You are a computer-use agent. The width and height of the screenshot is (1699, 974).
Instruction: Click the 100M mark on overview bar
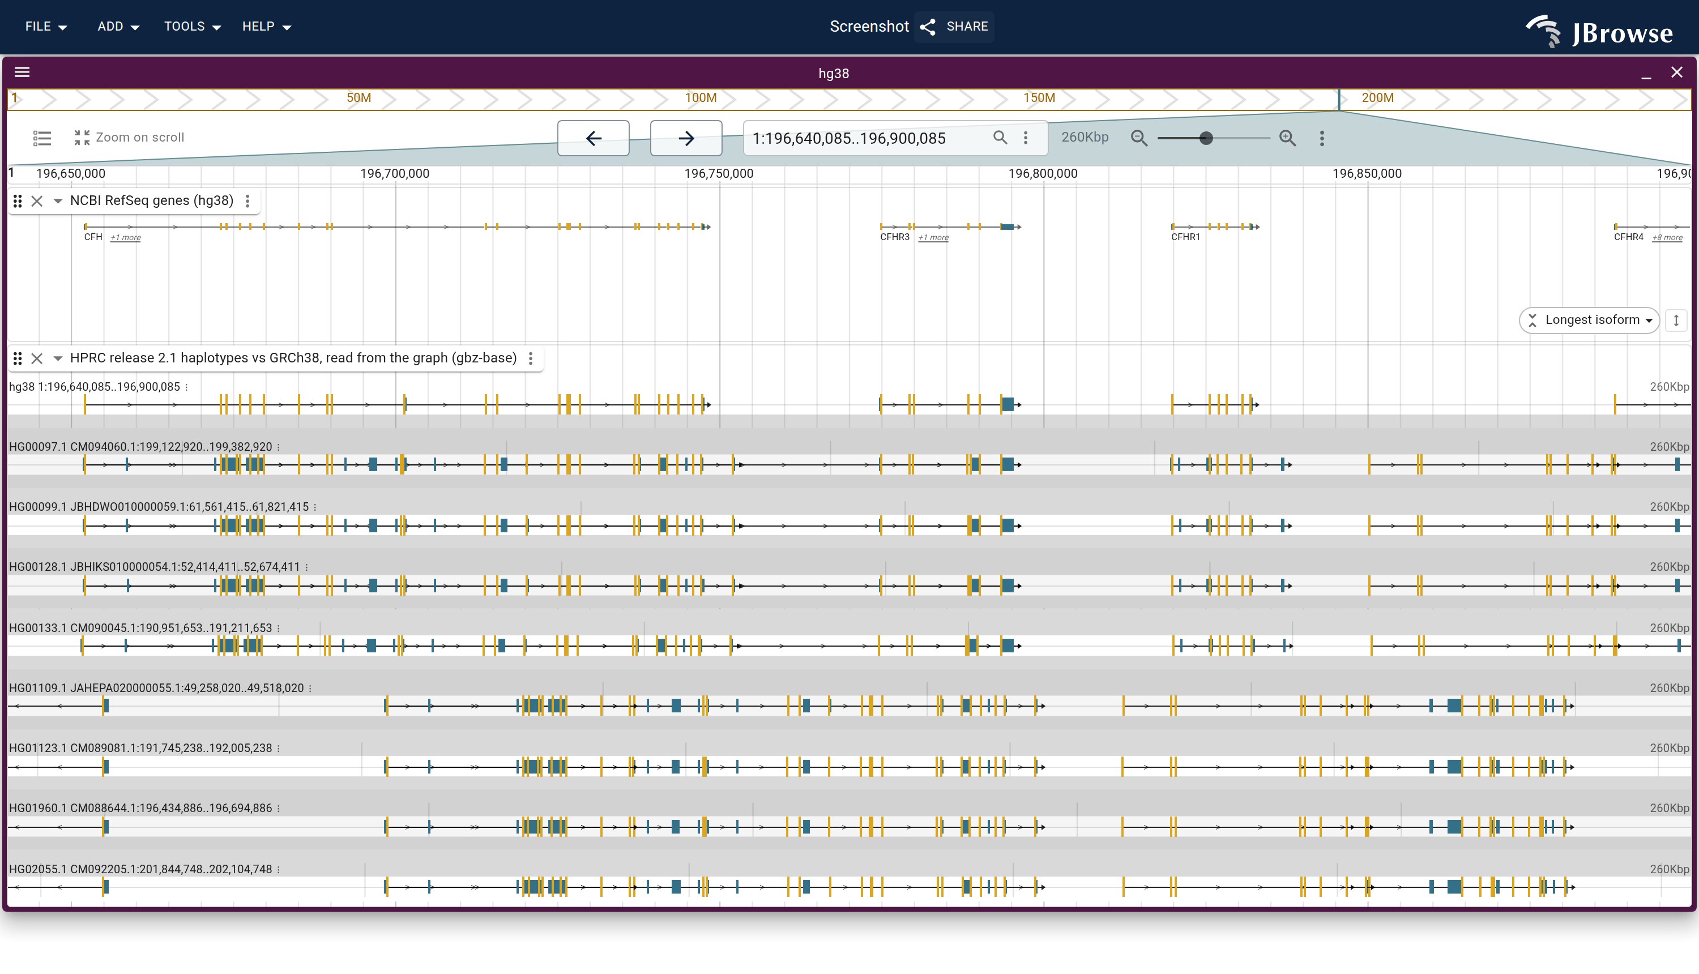click(701, 97)
